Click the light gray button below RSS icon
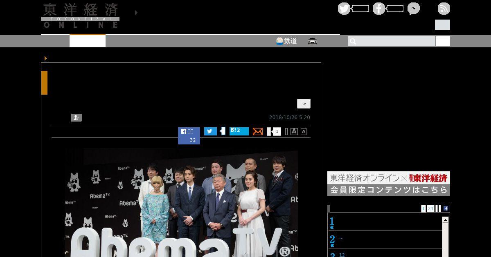Screen dimensions: 491x257 click(442, 25)
